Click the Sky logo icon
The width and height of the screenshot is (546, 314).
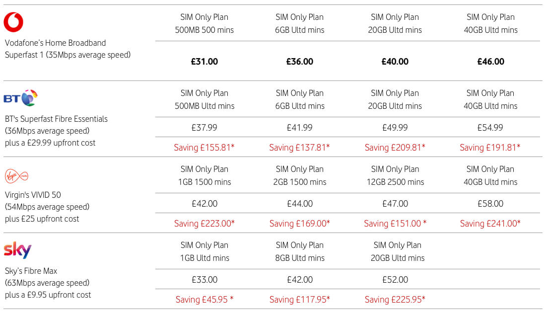click(18, 250)
